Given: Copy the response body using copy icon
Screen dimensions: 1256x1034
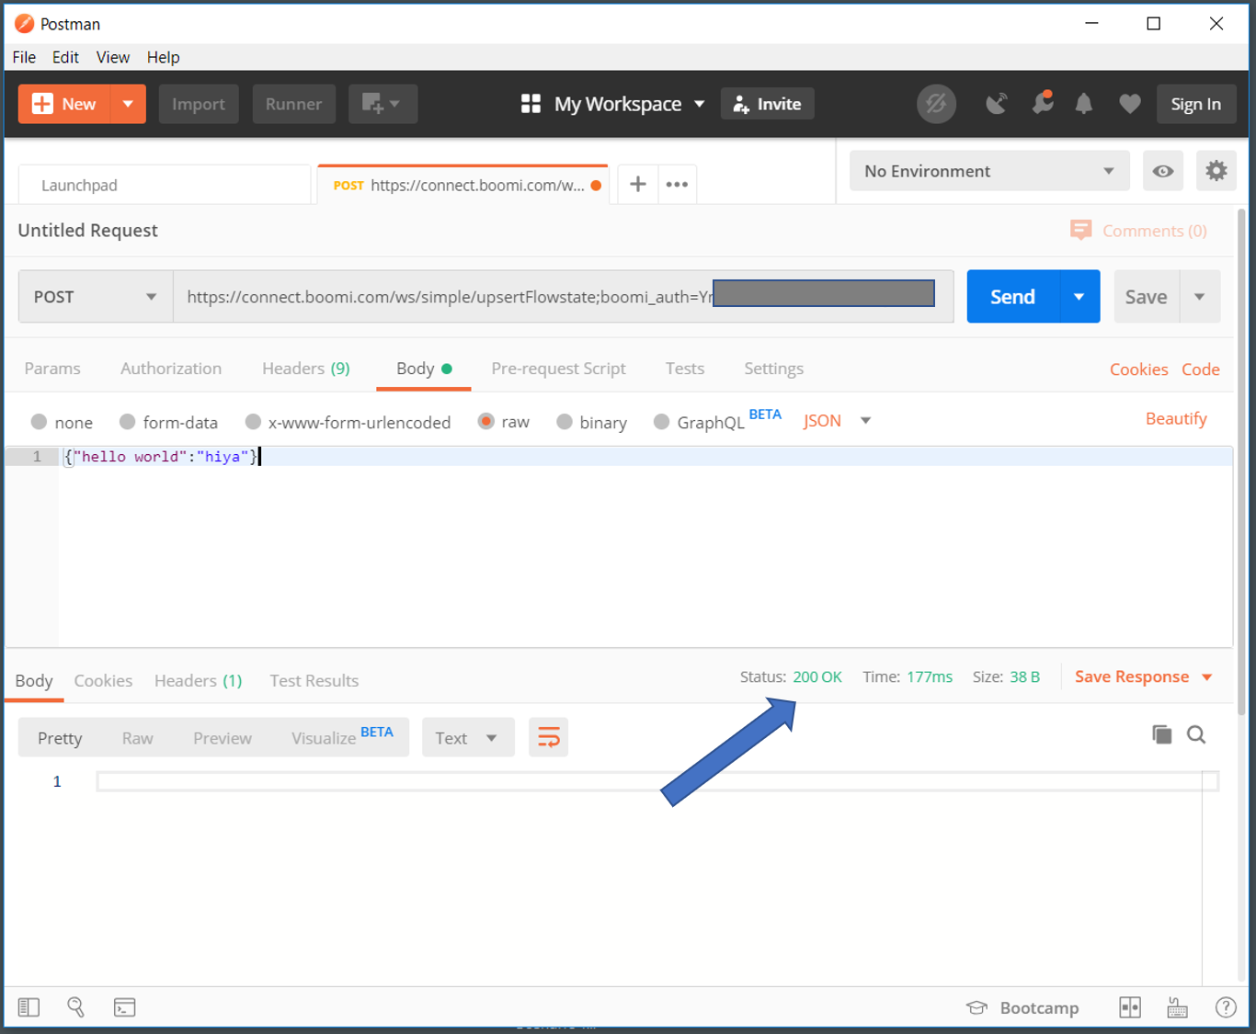Looking at the screenshot, I should (1161, 734).
